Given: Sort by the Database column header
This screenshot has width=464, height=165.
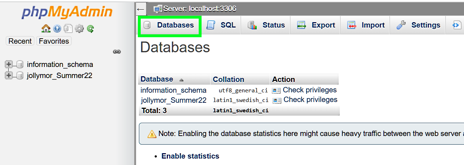Looking at the screenshot, I should pos(157,79).
